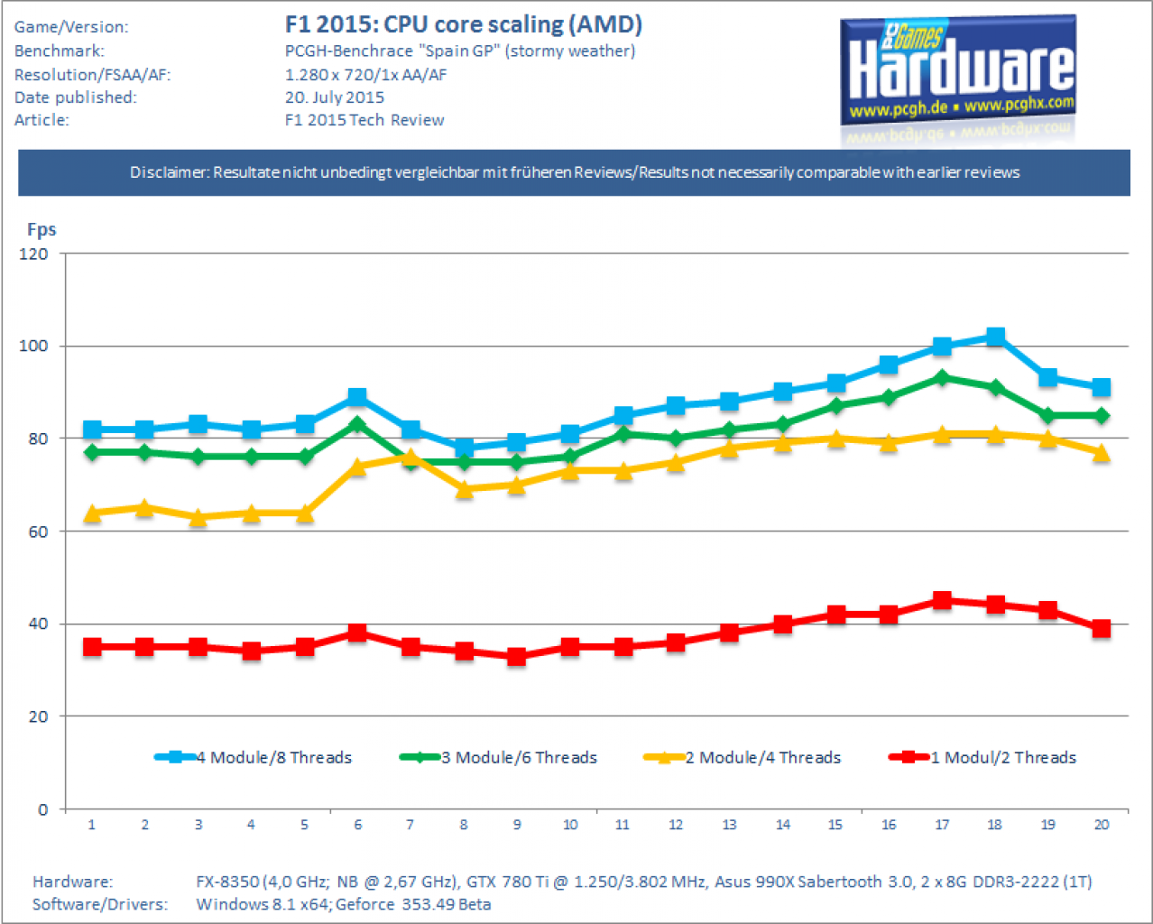Screen dimensions: 1153x924
Task: Click the green legend marker for 3 Module/6 Threads
Action: (420, 757)
